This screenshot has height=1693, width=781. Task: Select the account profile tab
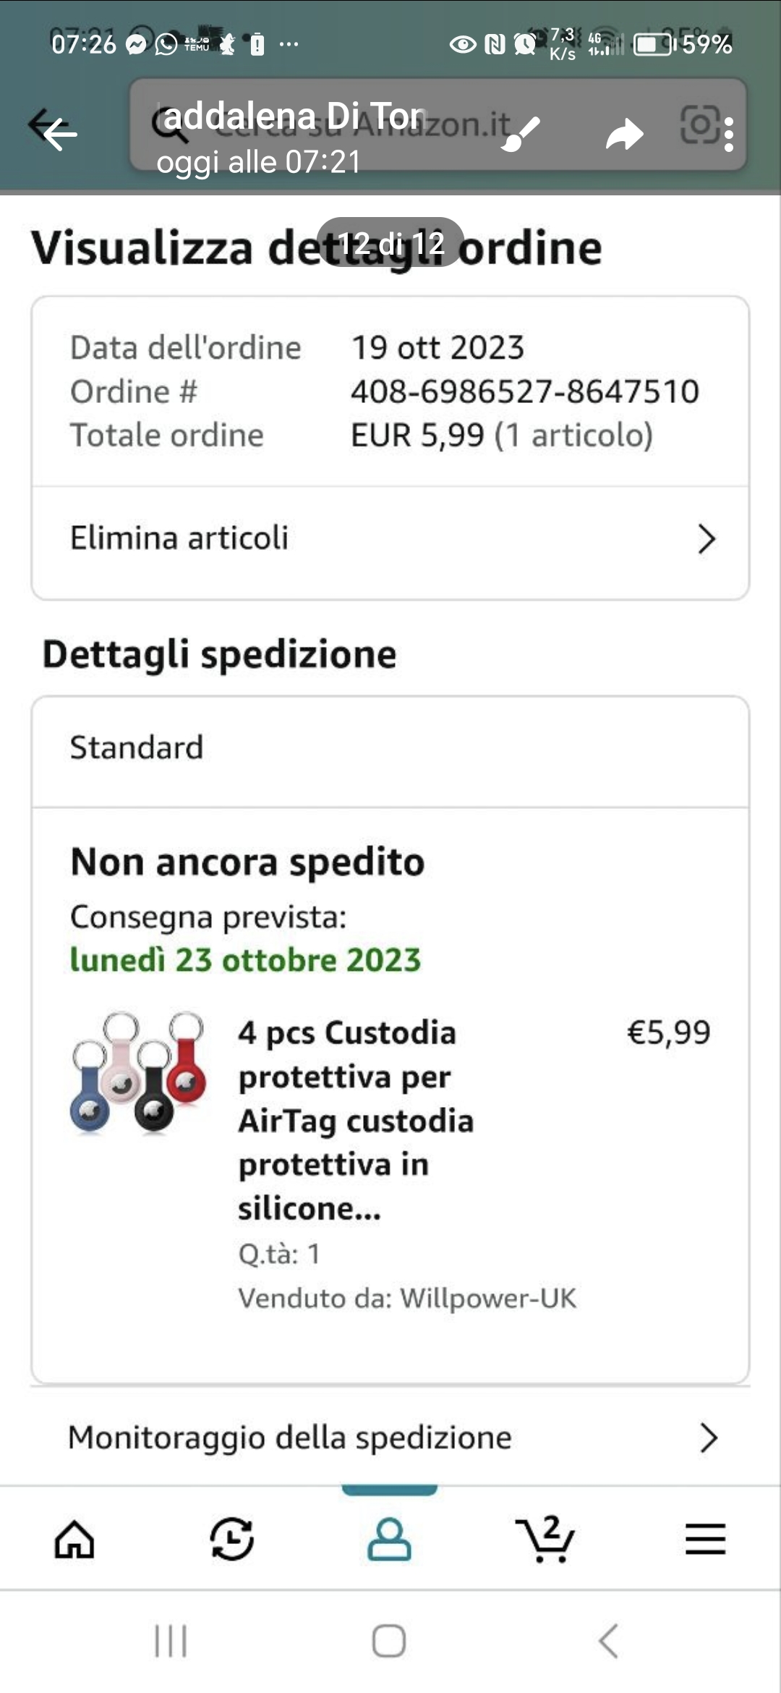pyautogui.click(x=390, y=1539)
